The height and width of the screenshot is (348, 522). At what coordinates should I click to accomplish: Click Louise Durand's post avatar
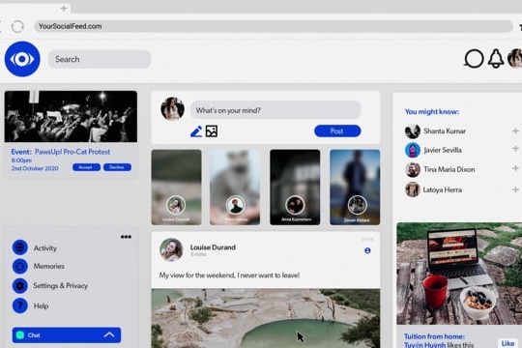[x=171, y=249]
